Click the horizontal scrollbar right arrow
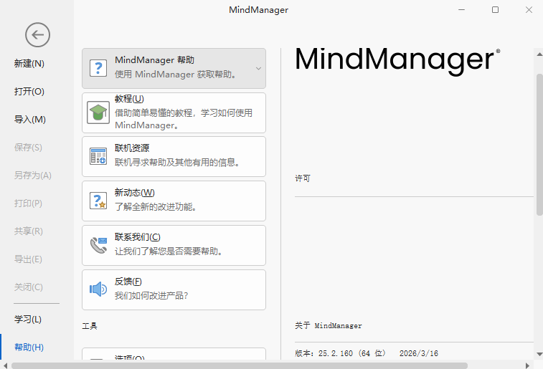Screen dimensions: 543x369 [527, 365]
